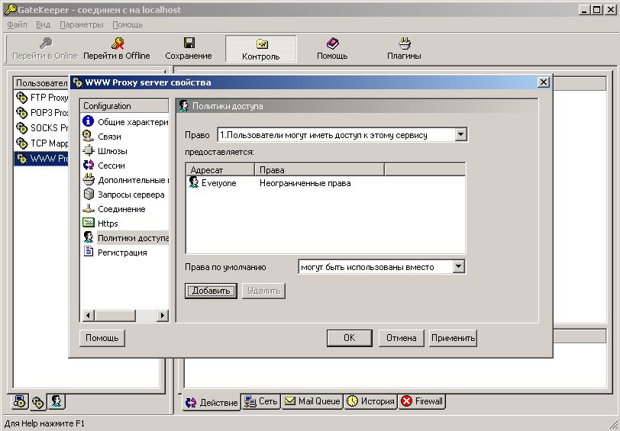Click the Права column header
The width and height of the screenshot is (620, 431).
pos(319,170)
